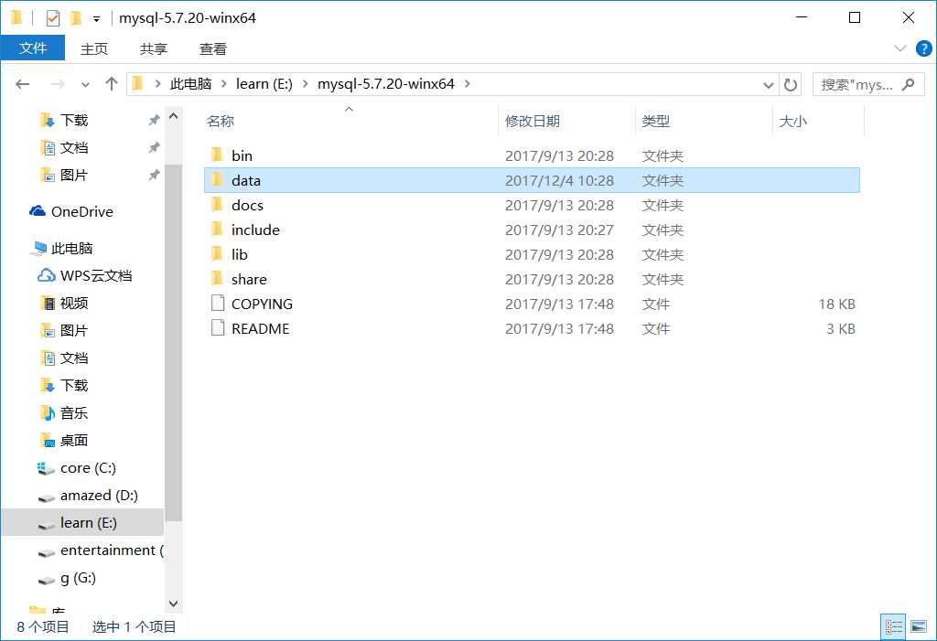Click the pin icon next to 文档
This screenshot has width=937, height=641.
pos(154,147)
